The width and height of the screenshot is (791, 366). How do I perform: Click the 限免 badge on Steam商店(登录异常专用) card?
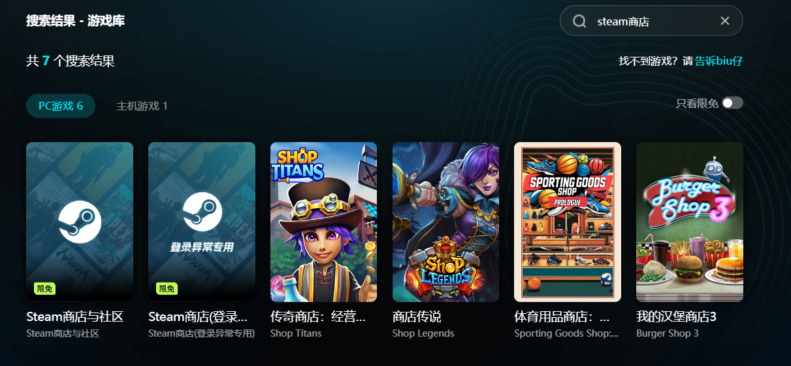(167, 289)
